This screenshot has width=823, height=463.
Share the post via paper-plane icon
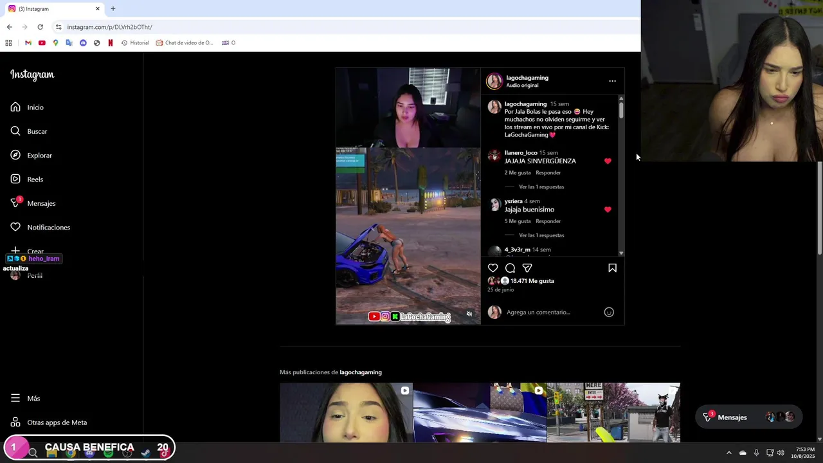coord(527,268)
